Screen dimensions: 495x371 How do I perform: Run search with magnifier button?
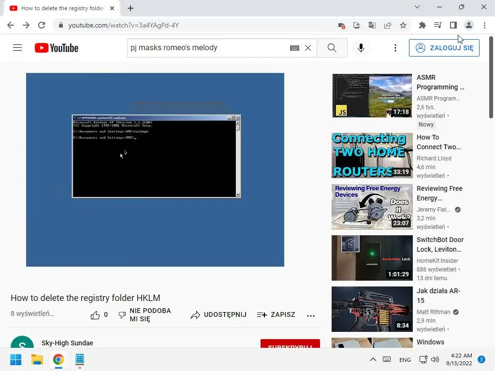pos(332,48)
